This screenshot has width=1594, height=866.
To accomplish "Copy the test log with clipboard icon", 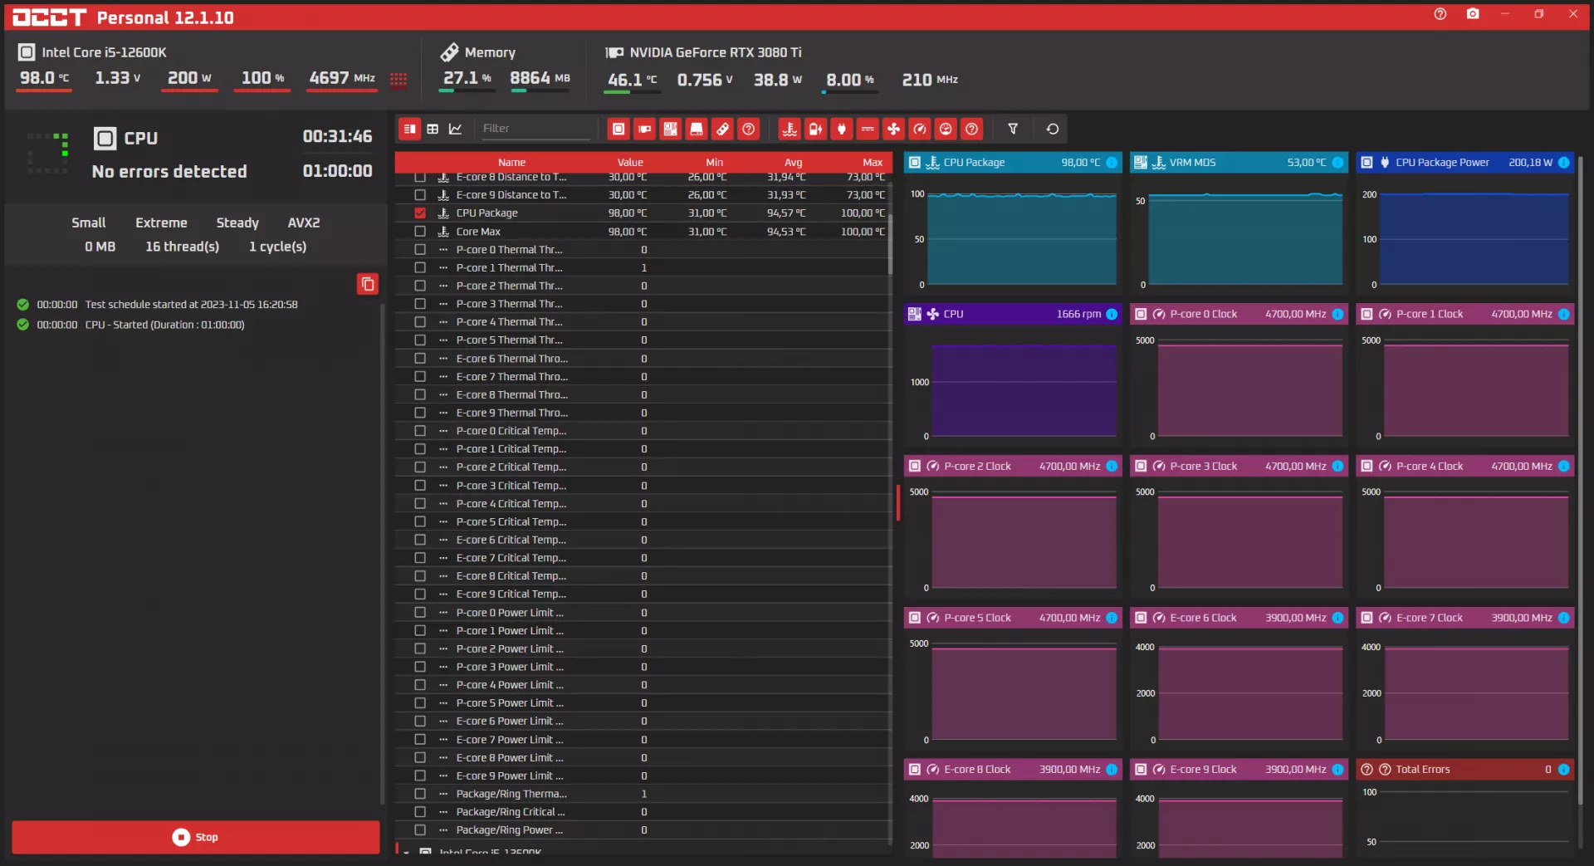I will click(x=368, y=284).
